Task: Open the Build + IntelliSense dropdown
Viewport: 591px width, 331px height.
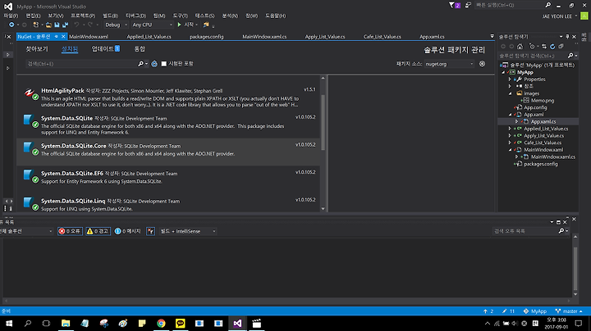Action: (188, 231)
